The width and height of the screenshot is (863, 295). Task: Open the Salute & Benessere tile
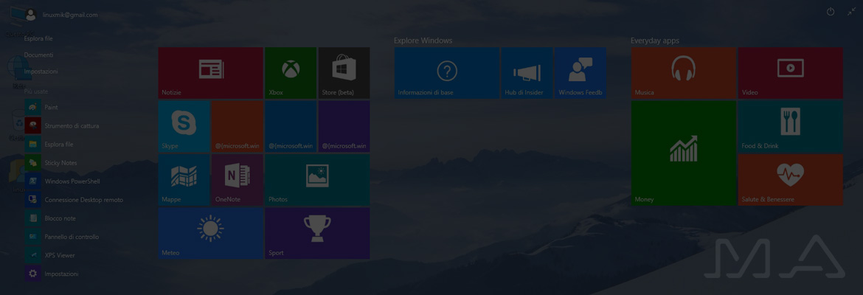[791, 179]
